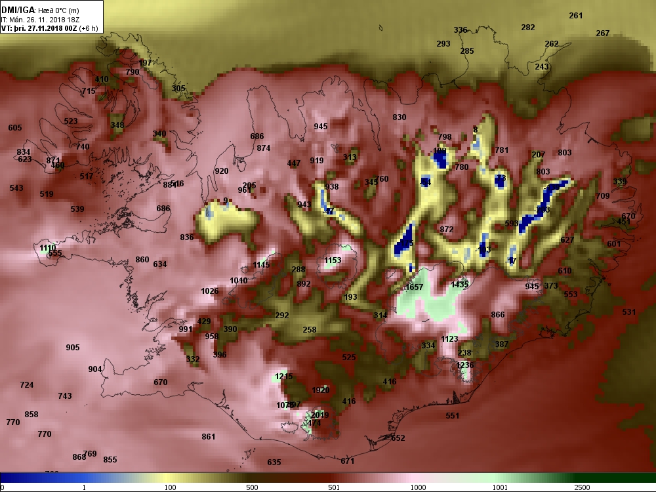Click the 919 value in the north

click(x=317, y=161)
